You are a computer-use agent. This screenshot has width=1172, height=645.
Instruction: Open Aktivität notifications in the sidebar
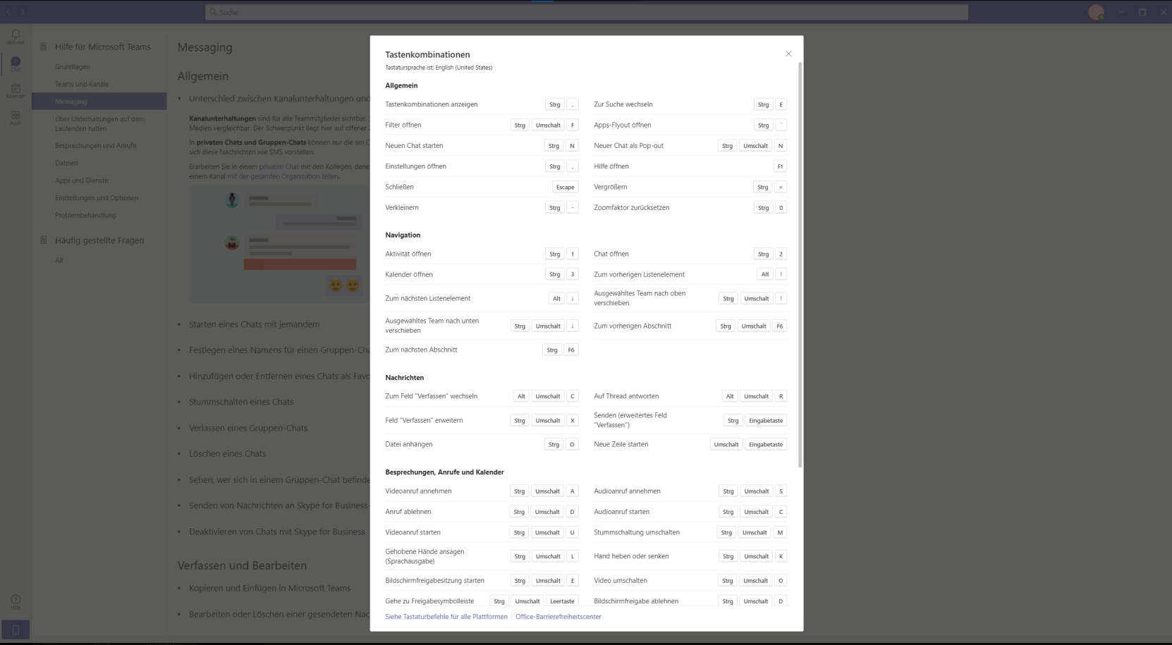(15, 35)
